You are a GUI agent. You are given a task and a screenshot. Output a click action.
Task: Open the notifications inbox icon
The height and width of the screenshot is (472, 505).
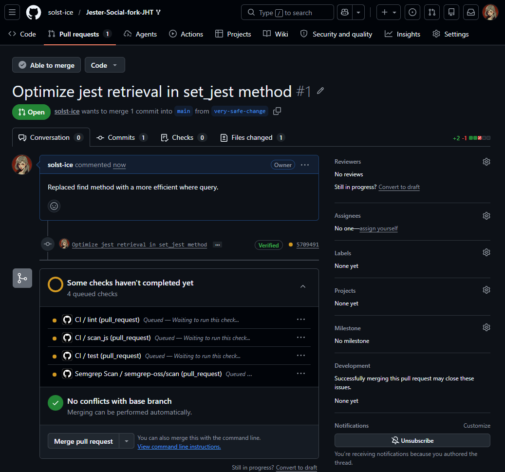(x=471, y=12)
